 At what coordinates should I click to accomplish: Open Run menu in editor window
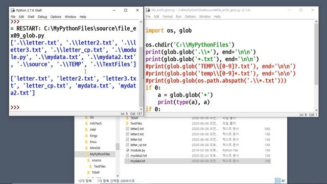point(178,16)
